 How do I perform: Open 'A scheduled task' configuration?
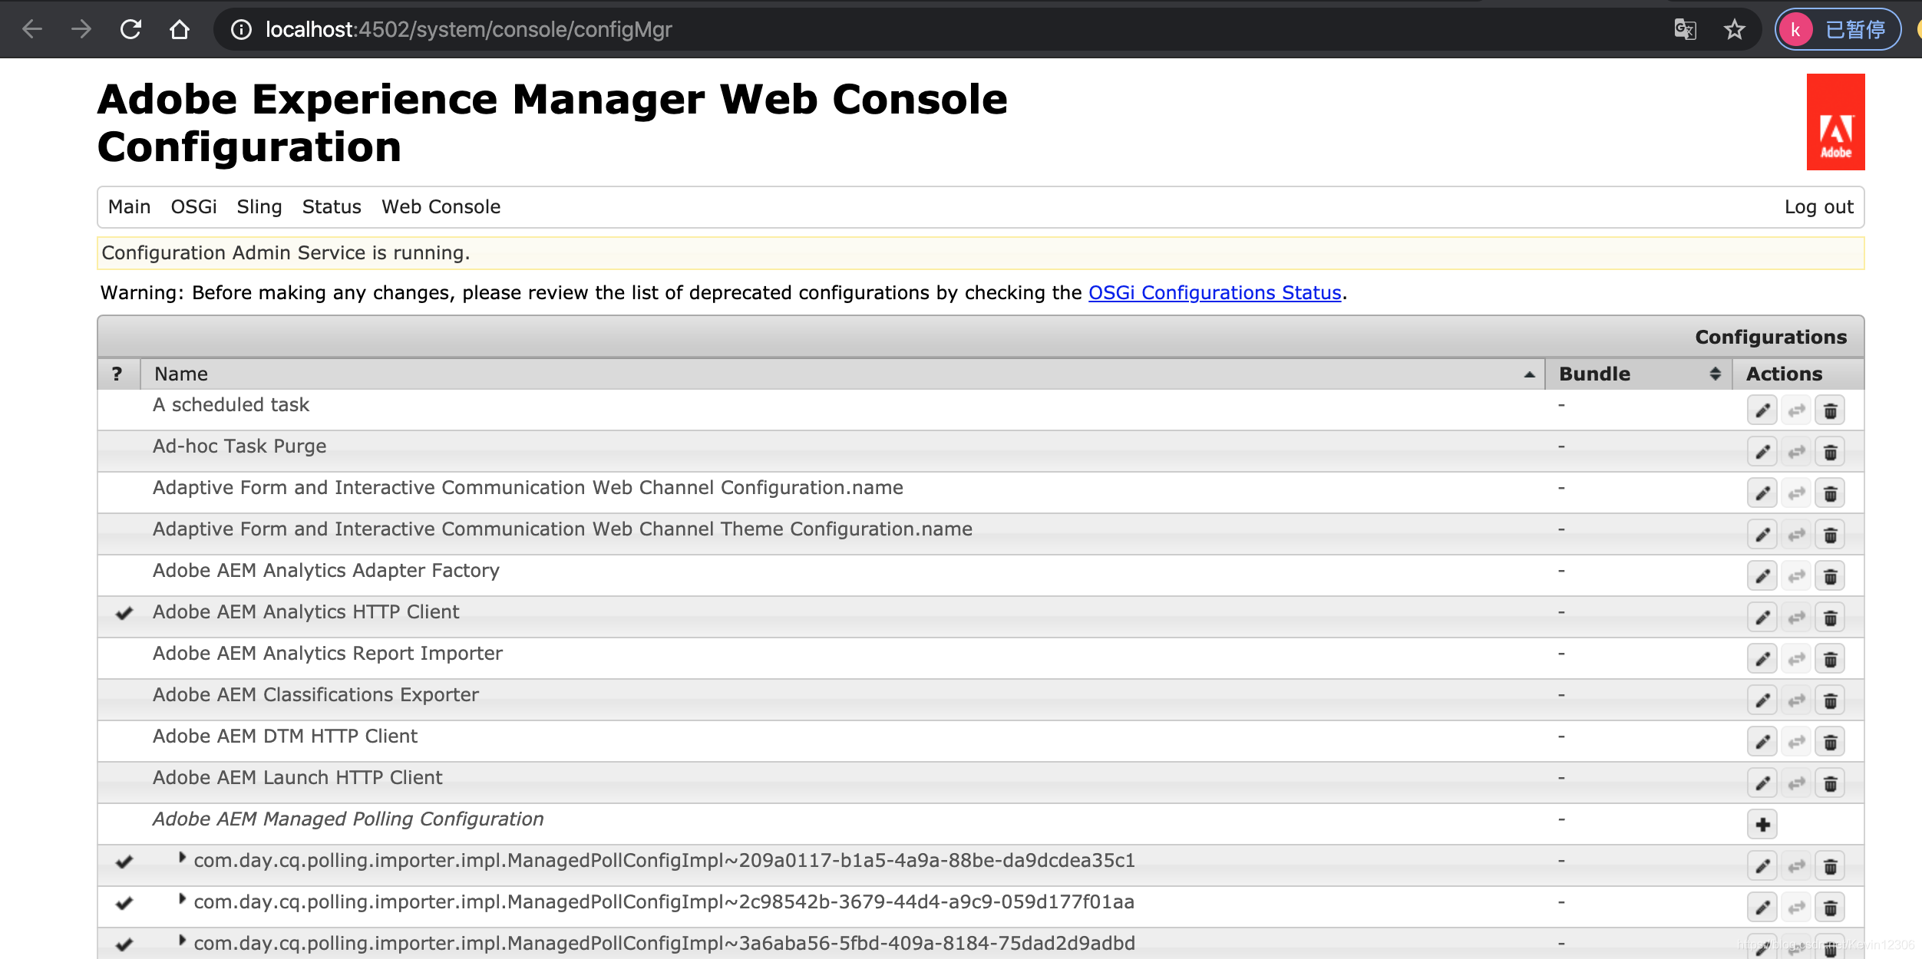pyautogui.click(x=230, y=405)
